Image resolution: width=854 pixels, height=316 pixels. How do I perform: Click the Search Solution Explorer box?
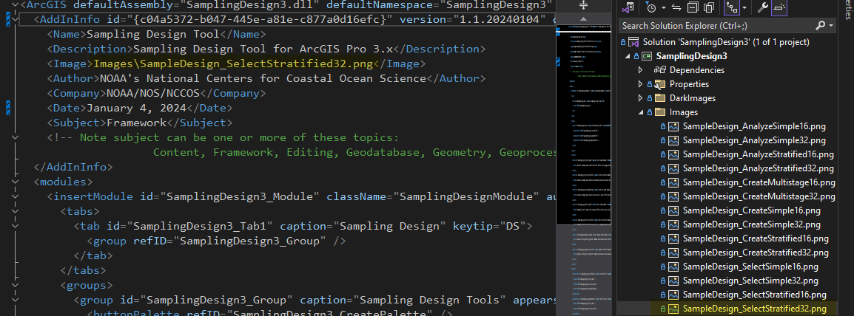pos(714,26)
